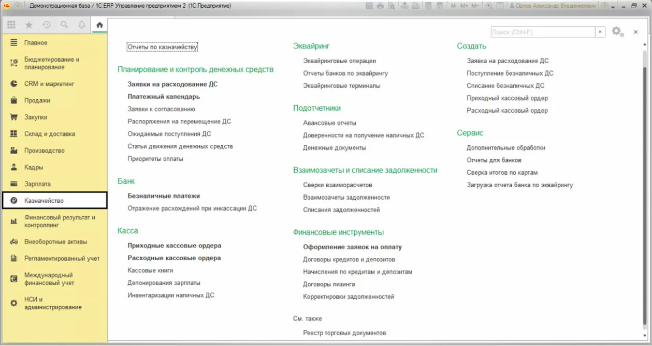The height and width of the screenshot is (346, 652).
Task: Click the print icon in title bar
Action: pos(380,6)
